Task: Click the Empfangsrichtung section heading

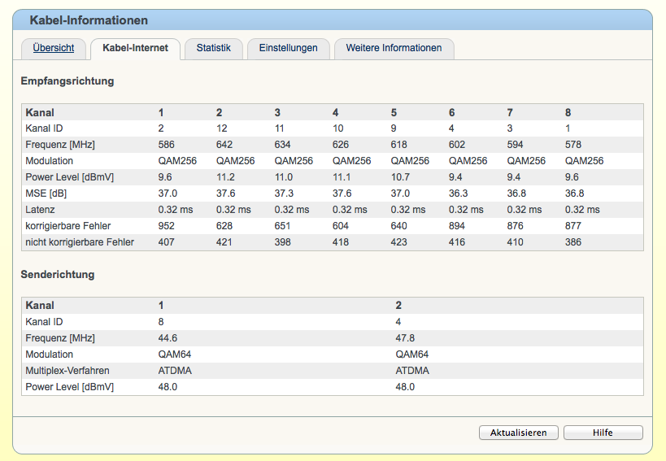Action: pyautogui.click(x=67, y=81)
